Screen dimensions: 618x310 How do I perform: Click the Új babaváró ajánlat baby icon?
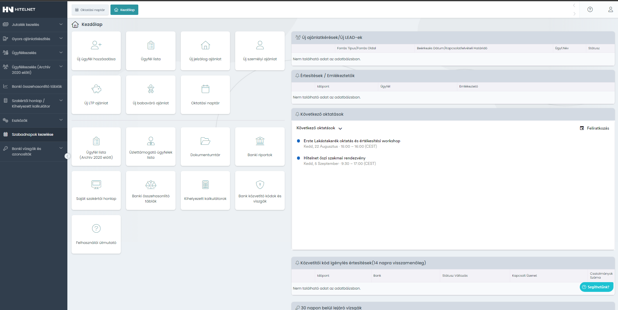[151, 89]
